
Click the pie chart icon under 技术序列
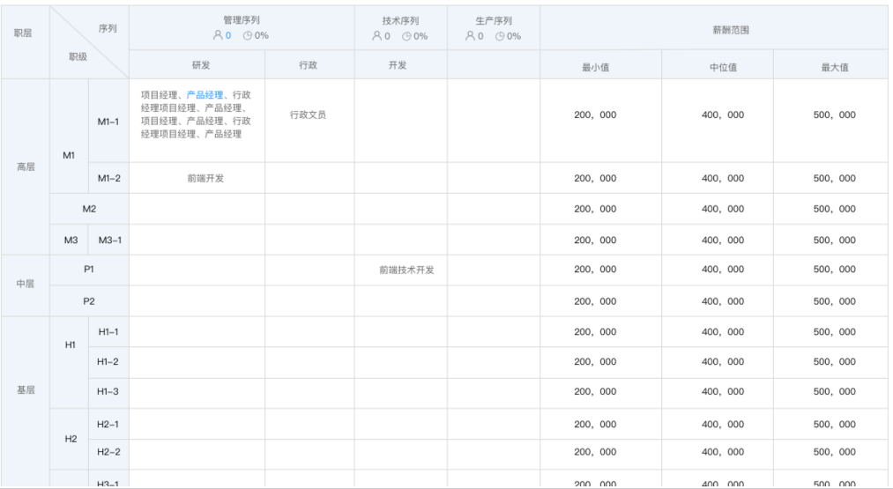(x=406, y=36)
